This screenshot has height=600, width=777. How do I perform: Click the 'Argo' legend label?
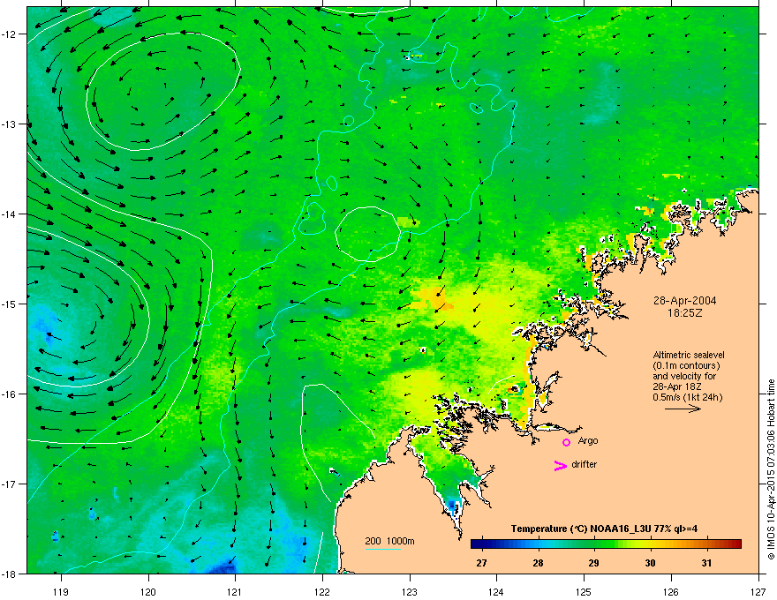click(588, 440)
